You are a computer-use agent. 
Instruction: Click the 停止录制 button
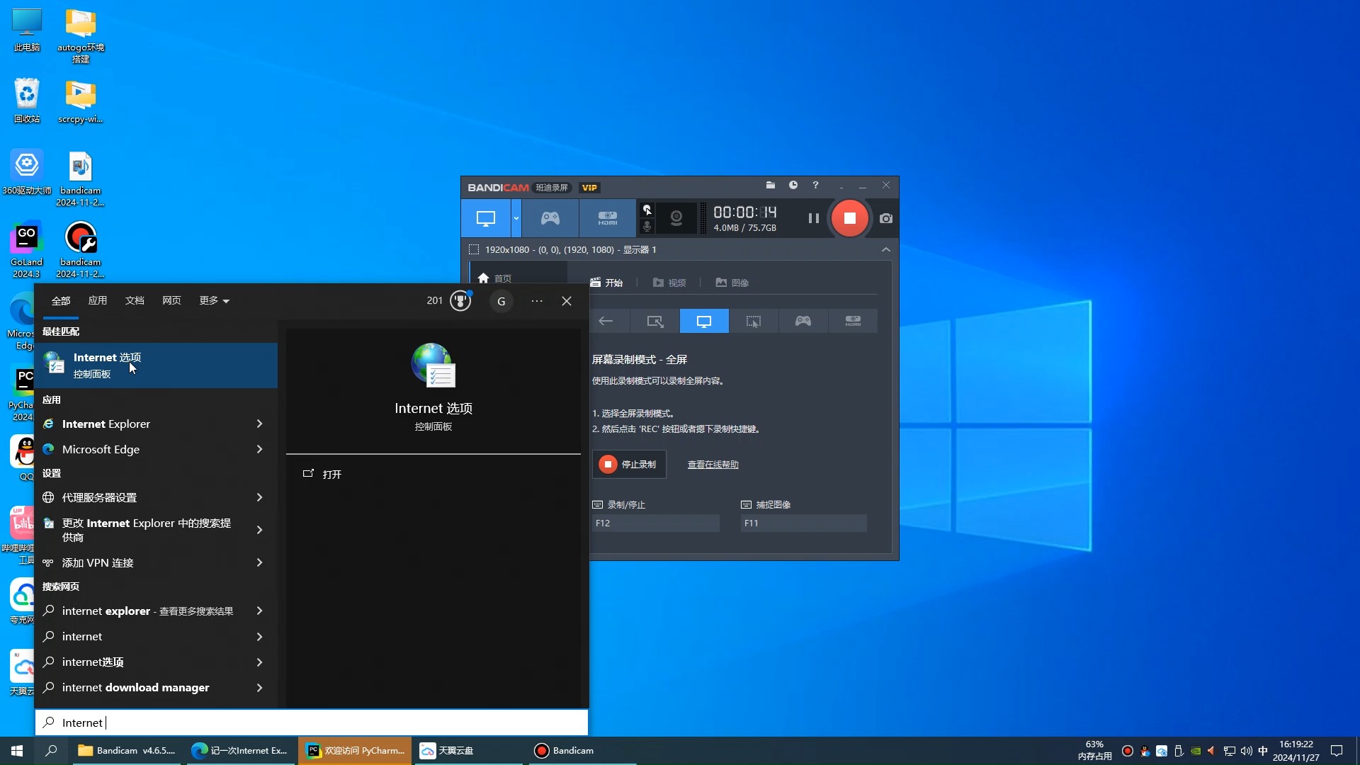(629, 464)
